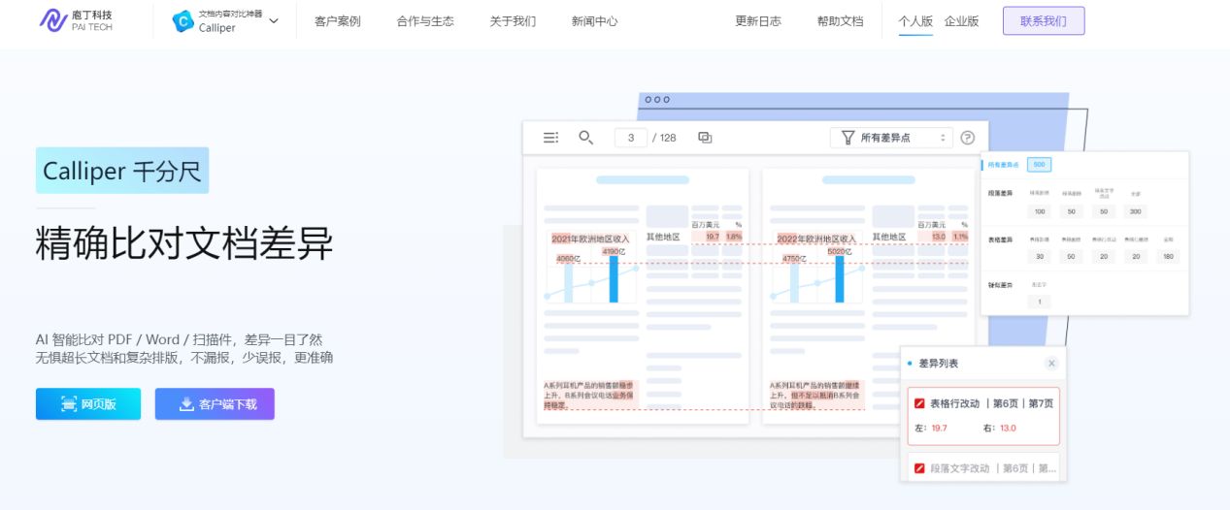The height and width of the screenshot is (510, 1230).
Task: Click the question mark help icon
Action: [x=967, y=138]
